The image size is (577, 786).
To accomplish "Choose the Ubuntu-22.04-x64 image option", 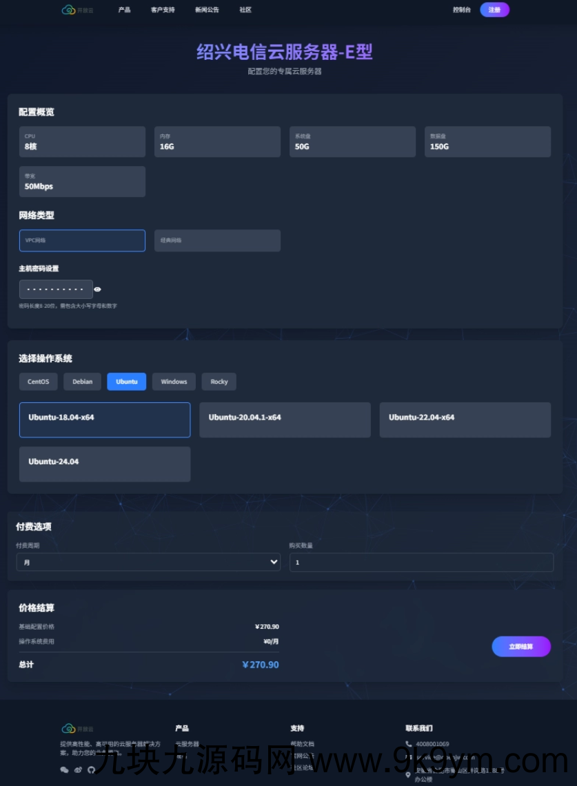I will tap(465, 420).
